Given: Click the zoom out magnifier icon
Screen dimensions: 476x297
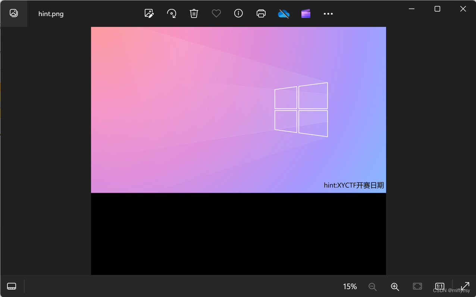Looking at the screenshot, I should [372, 287].
